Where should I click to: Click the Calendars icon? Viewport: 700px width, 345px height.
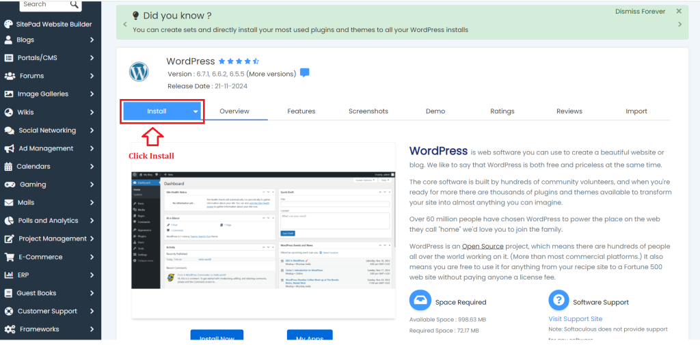pos(8,167)
